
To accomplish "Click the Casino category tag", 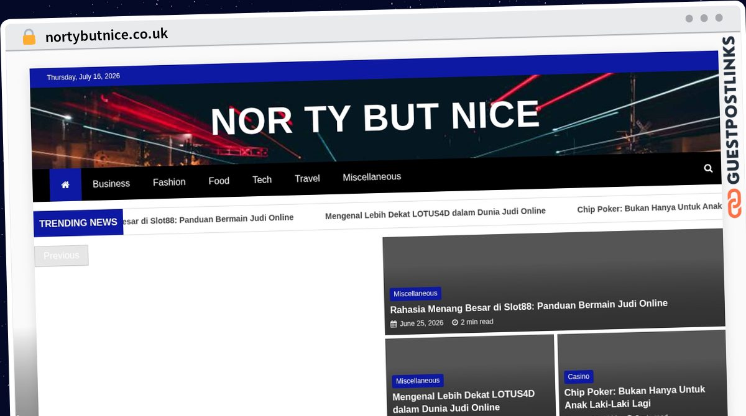I will click(579, 377).
